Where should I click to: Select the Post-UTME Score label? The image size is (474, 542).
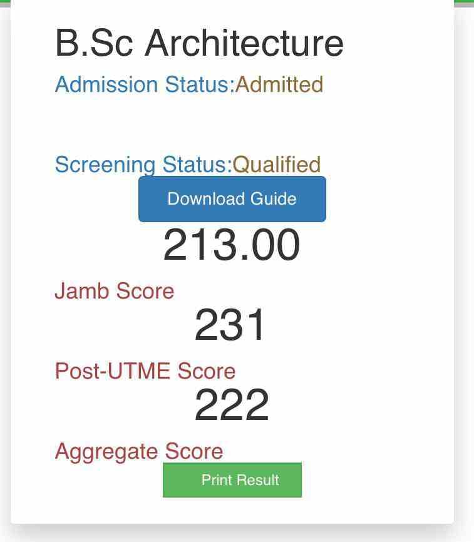pos(145,371)
